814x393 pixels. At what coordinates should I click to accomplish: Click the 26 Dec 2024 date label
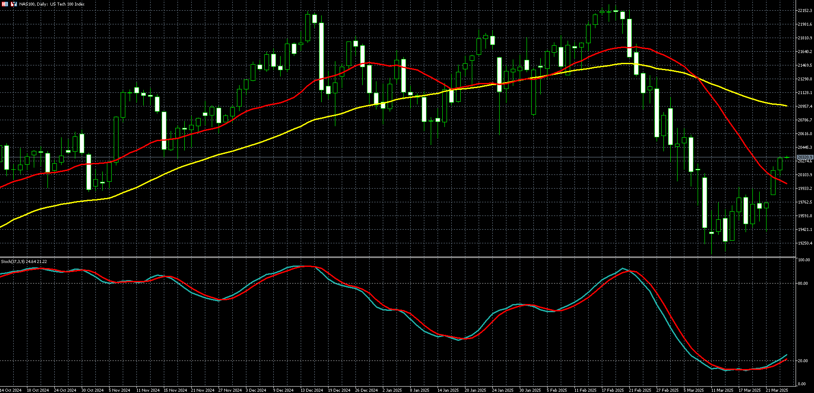click(x=367, y=390)
